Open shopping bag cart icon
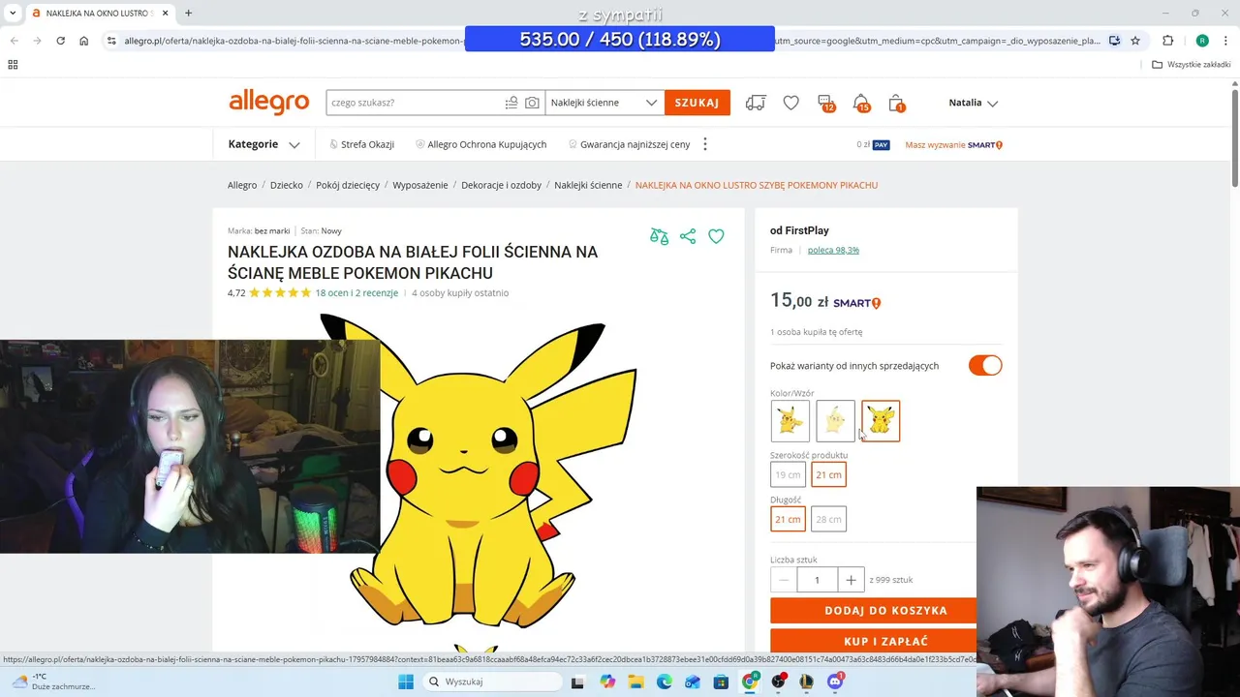 point(896,103)
